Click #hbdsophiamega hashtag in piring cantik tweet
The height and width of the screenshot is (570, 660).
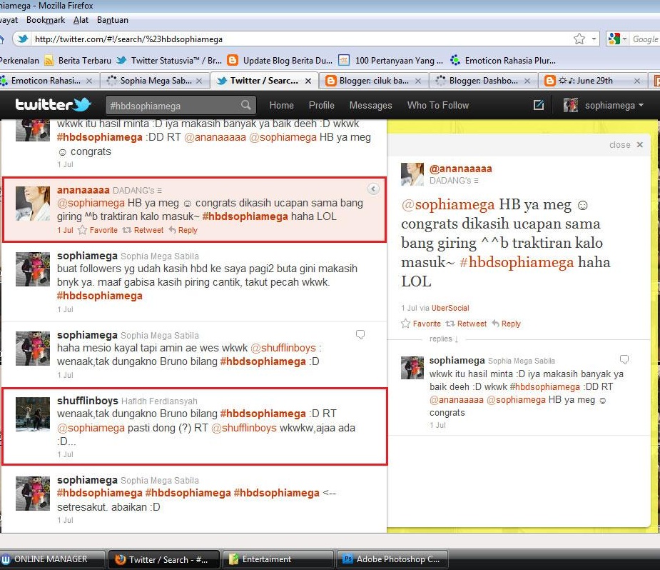tap(99, 296)
